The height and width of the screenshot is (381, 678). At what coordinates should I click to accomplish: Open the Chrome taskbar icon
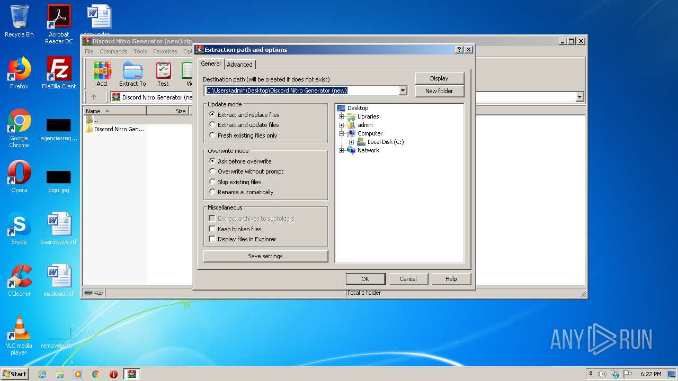pyautogui.click(x=96, y=374)
